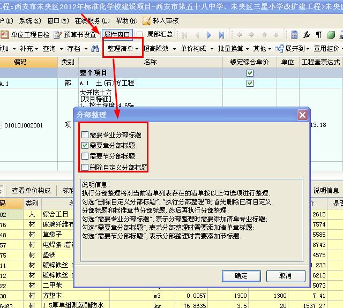Enable 需要专业分部标题 checkbox

85,134
